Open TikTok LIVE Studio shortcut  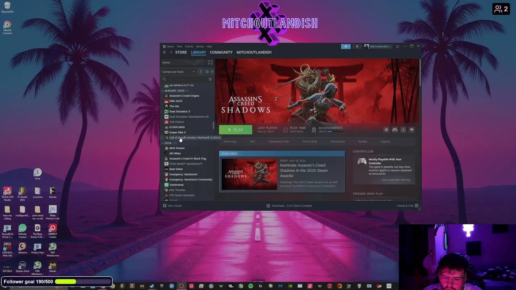(7, 194)
